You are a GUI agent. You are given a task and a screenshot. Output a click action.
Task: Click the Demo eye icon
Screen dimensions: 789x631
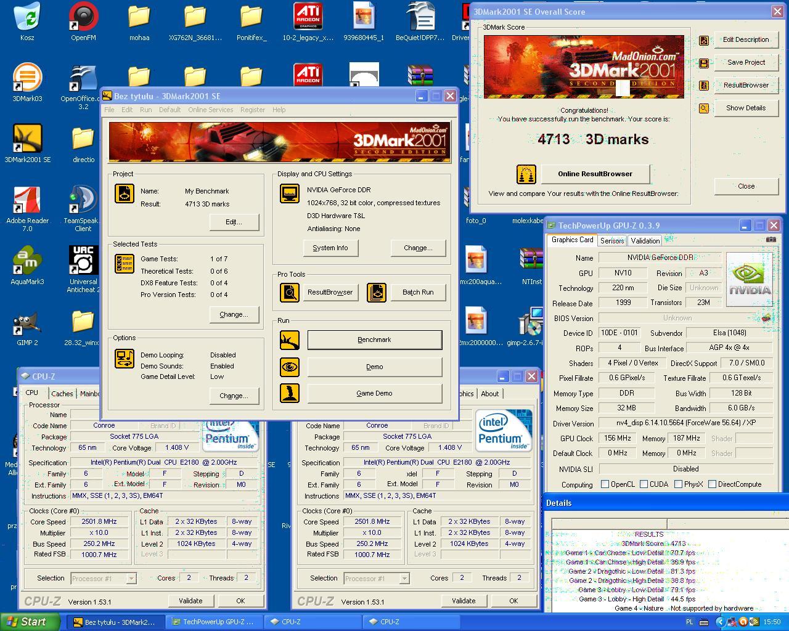pos(290,367)
